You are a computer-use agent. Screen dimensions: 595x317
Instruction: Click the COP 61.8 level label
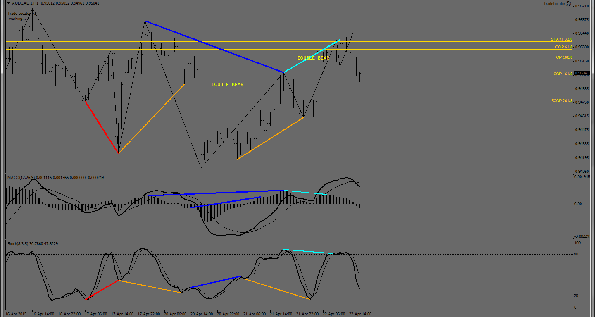tap(563, 47)
